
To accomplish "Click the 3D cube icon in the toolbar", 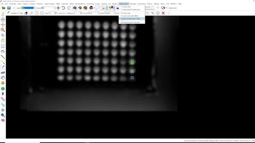I will point(91,8).
